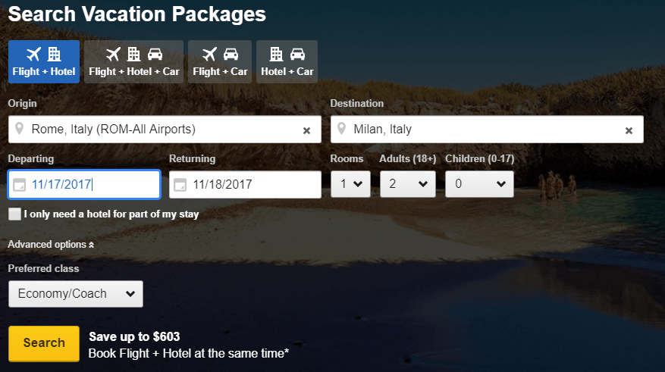Viewport: 665px width, 372px height.
Task: Open the Preferred class Economy/Coach dropdown
Action: [76, 294]
